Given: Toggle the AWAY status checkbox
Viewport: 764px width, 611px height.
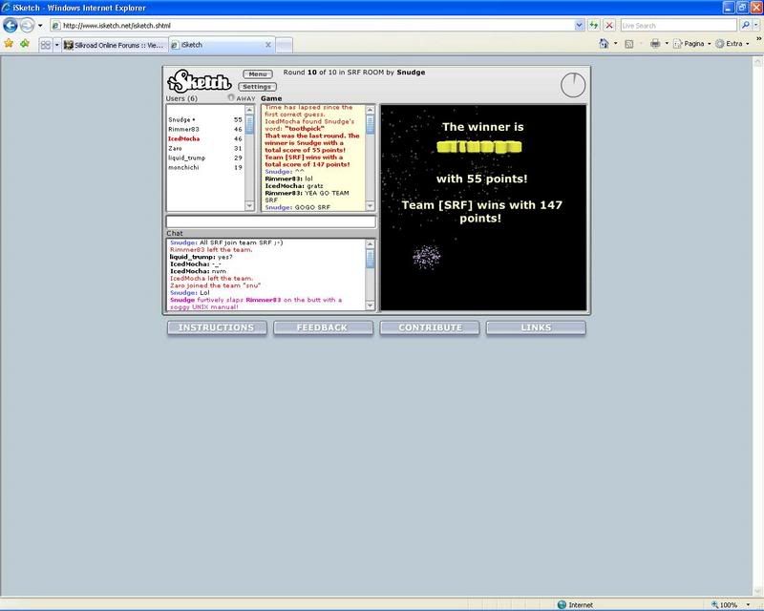Looking at the screenshot, I should coord(231,97).
